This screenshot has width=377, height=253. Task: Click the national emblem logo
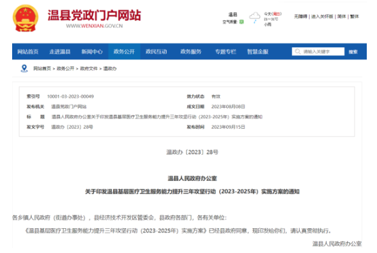point(26,18)
